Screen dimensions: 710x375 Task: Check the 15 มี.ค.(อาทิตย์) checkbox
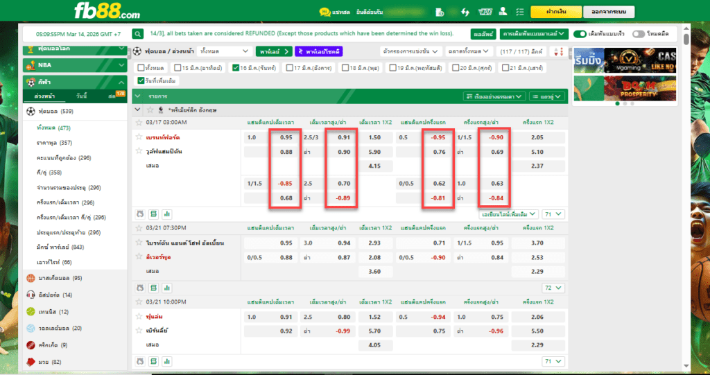tap(177, 68)
